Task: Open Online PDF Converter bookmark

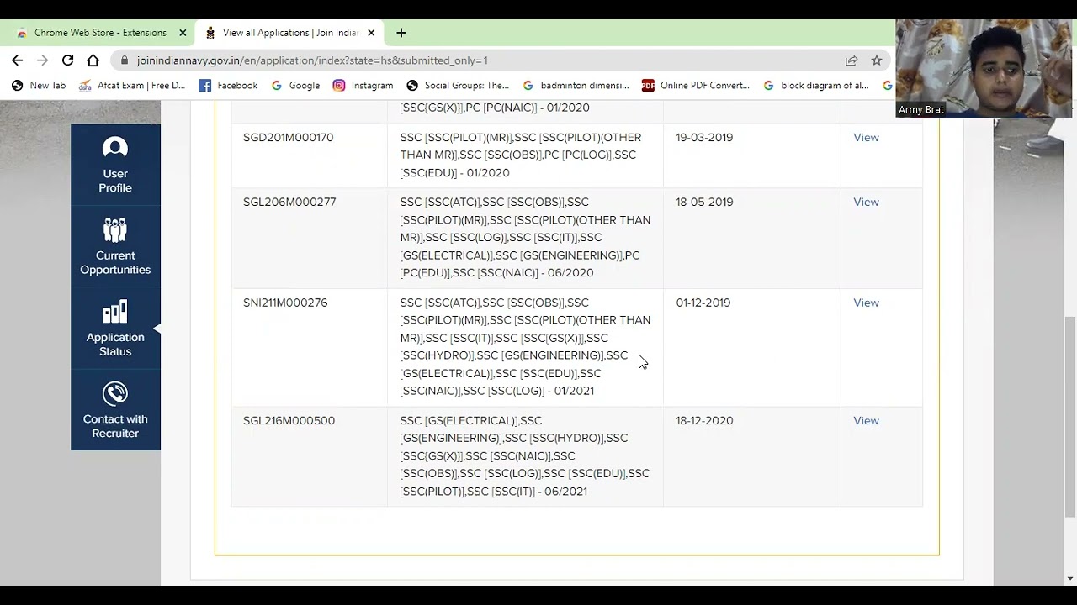Action: (x=696, y=85)
